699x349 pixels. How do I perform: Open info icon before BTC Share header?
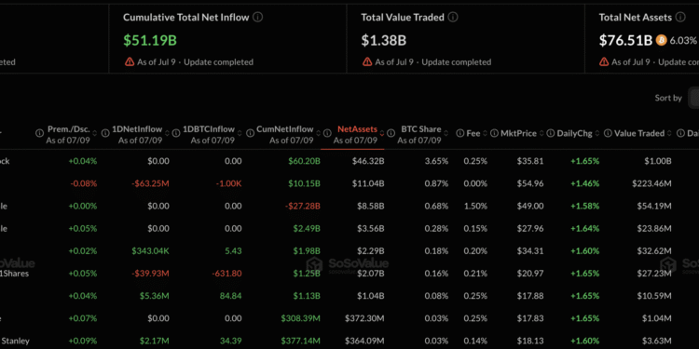(391, 133)
